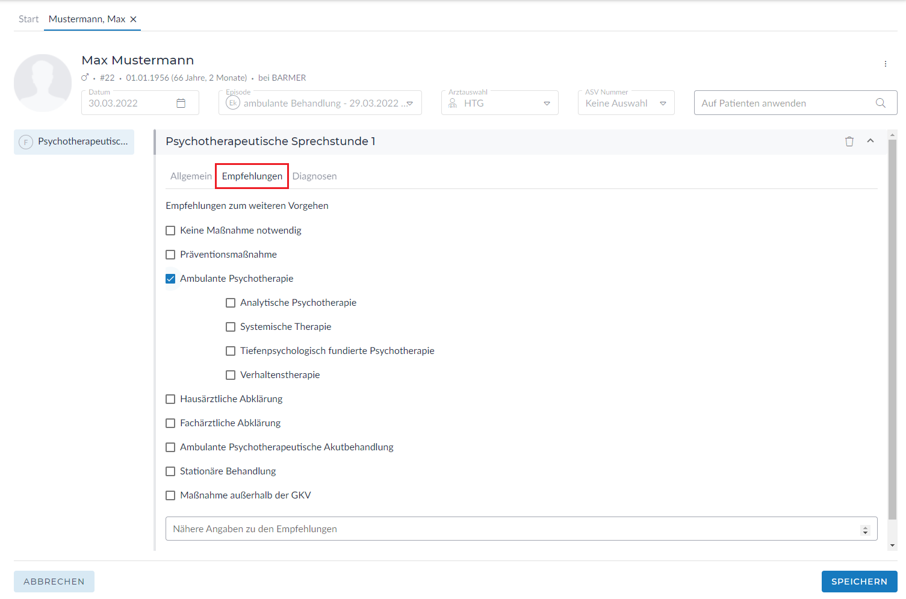Uncheck Ambulante Psychotherapie checkbox
Image resolution: width=906 pixels, height=599 pixels.
170,279
